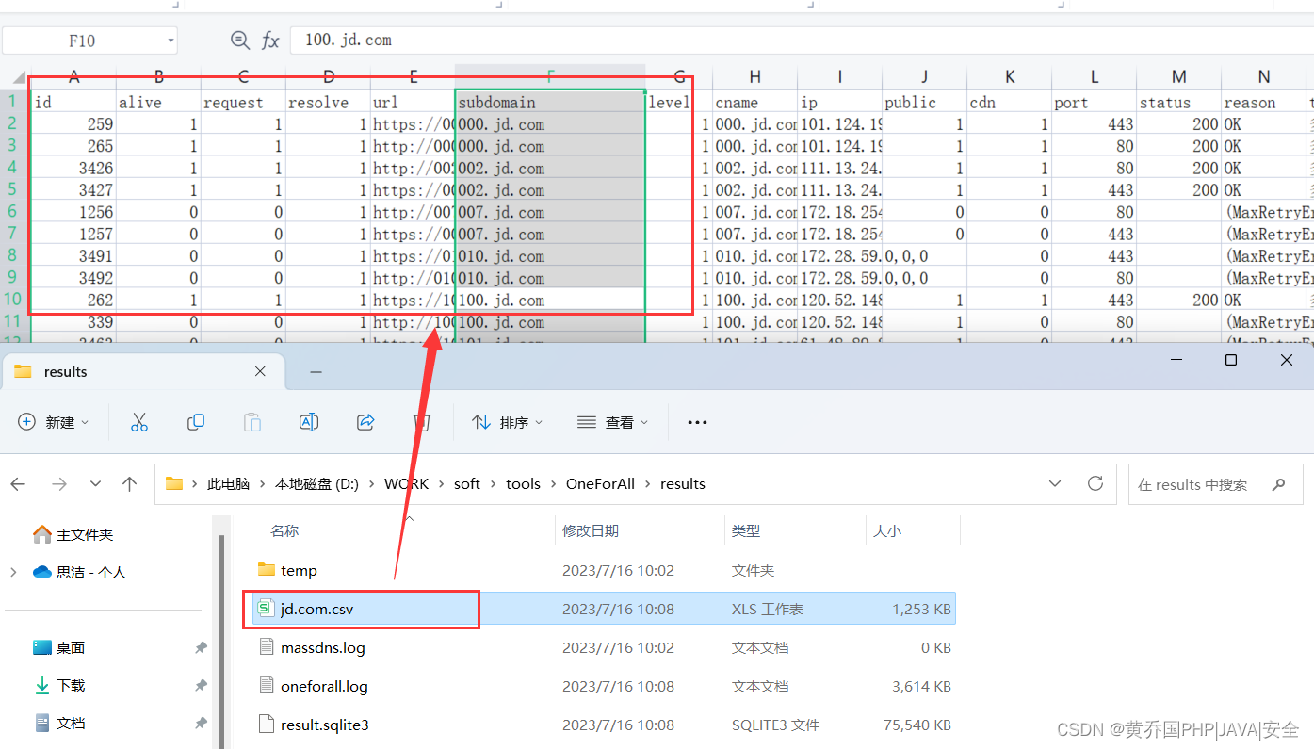Click the zoom magnifier icon beside fx

pyautogui.click(x=240, y=40)
